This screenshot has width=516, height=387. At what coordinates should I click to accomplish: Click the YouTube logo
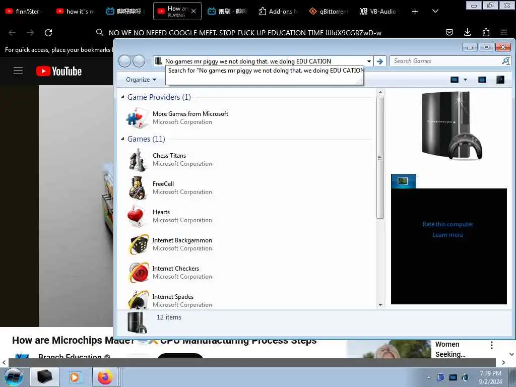pyautogui.click(x=59, y=71)
